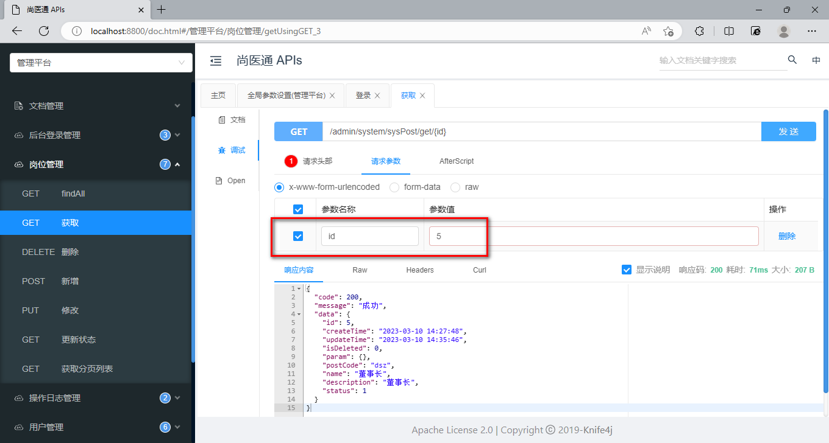Image resolution: width=829 pixels, height=443 pixels.
Task: Toggle the 显示说明 checkbox
Action: click(x=627, y=270)
